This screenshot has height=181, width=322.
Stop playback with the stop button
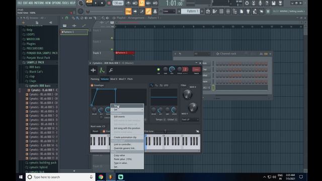tap(102, 3)
